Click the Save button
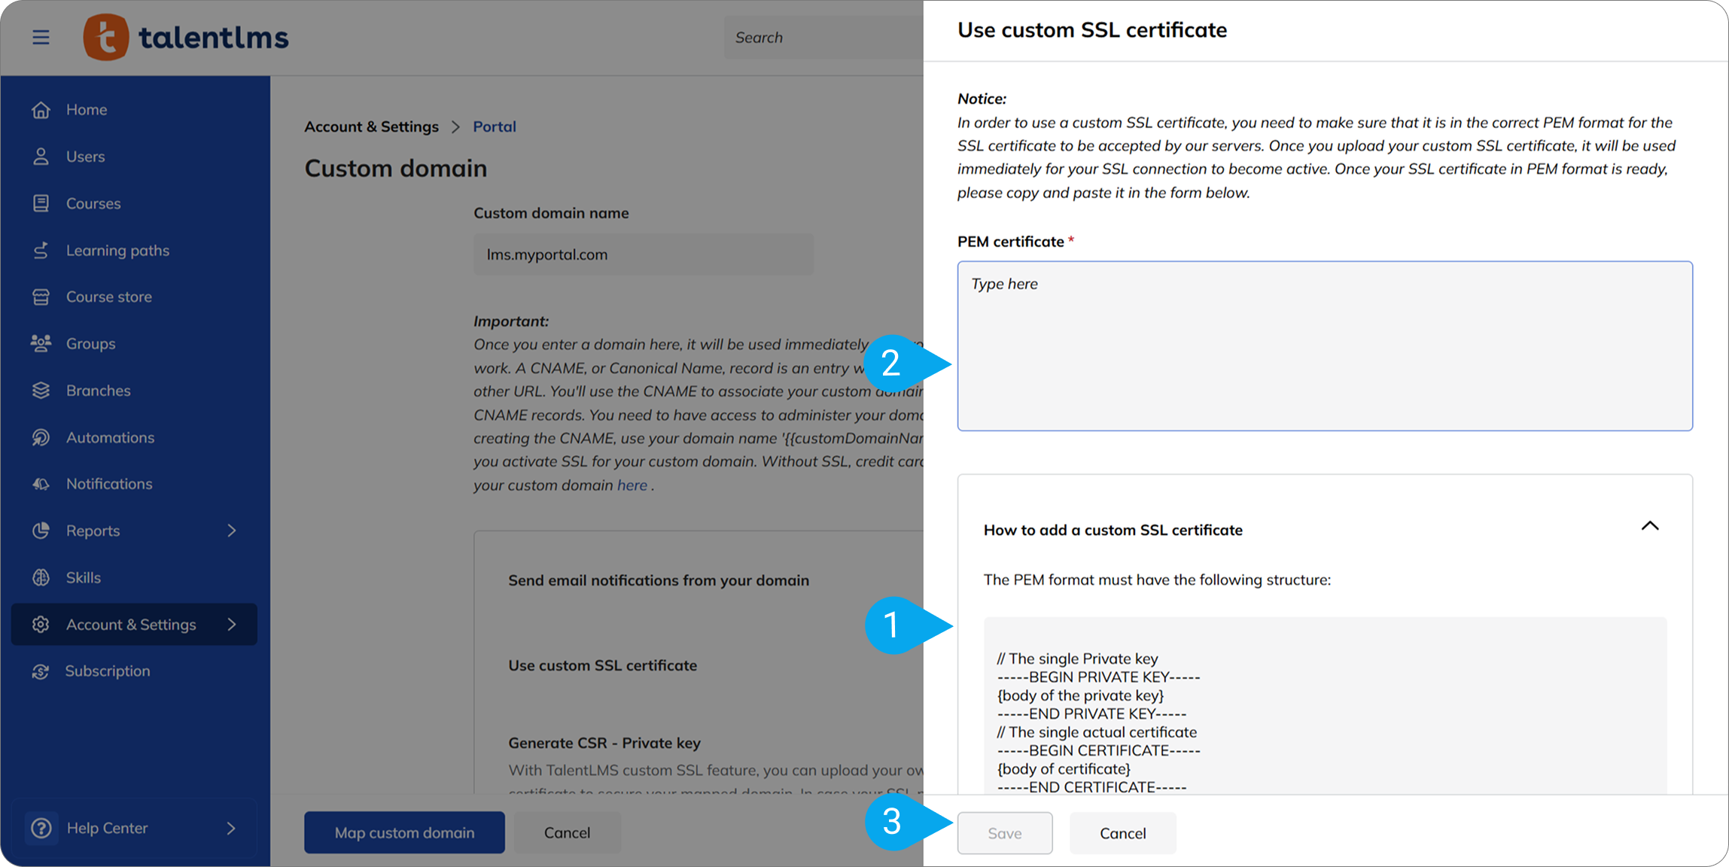The height and width of the screenshot is (867, 1729). point(1004,833)
